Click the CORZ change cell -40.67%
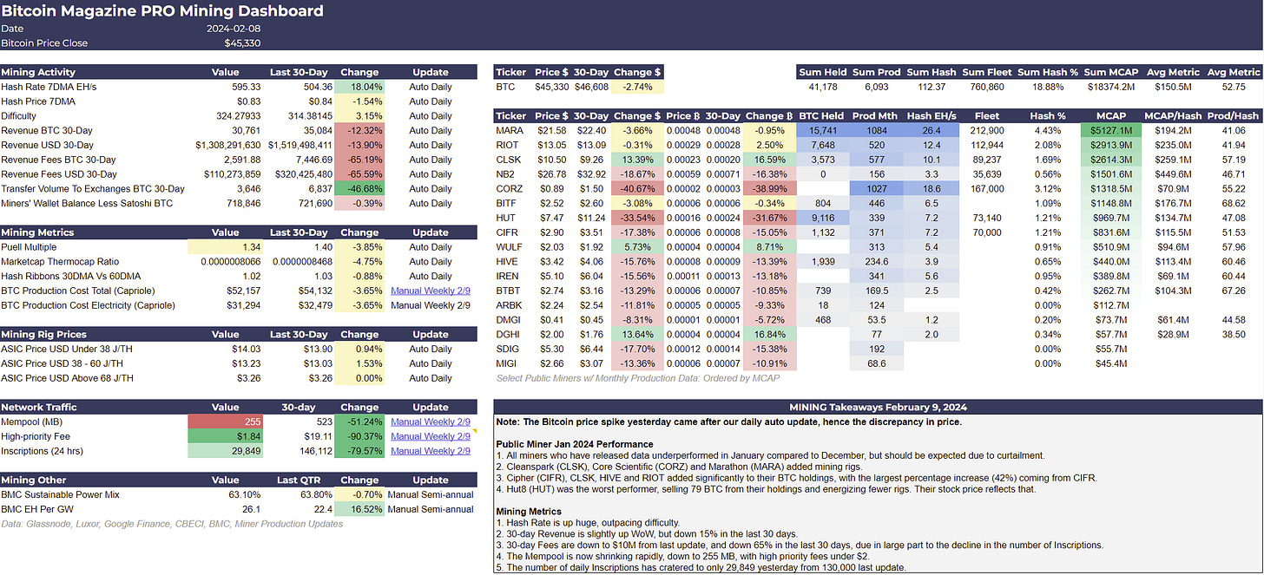 point(639,189)
